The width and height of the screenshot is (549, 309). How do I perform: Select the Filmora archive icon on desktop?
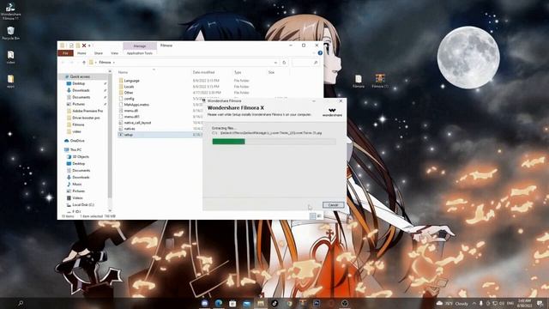click(358, 82)
